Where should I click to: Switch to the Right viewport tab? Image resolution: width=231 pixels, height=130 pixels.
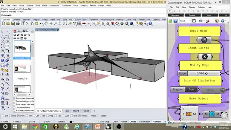point(86,111)
